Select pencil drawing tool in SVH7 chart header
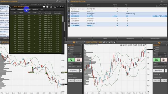This screenshot has height=94, width=168. click(x=107, y=42)
